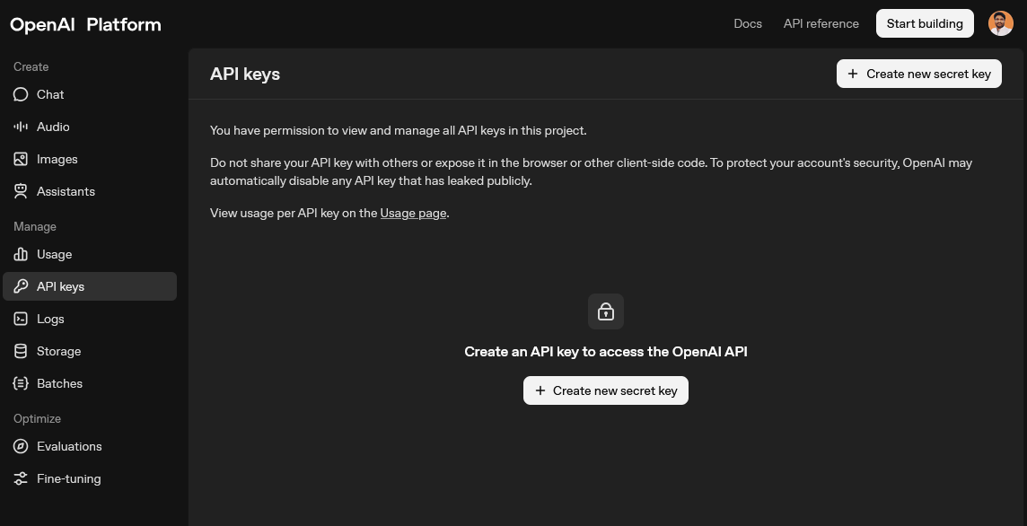Click the API keys key icon
The height and width of the screenshot is (526, 1027).
(x=21, y=286)
